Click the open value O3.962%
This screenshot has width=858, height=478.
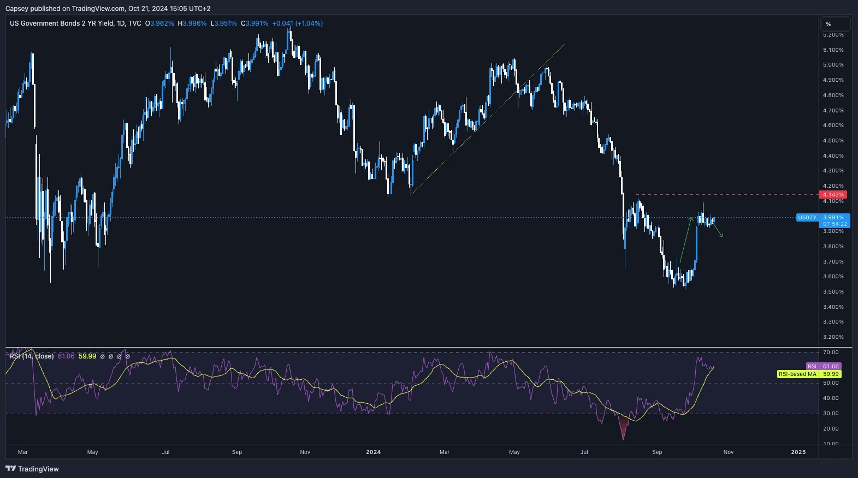coord(159,23)
